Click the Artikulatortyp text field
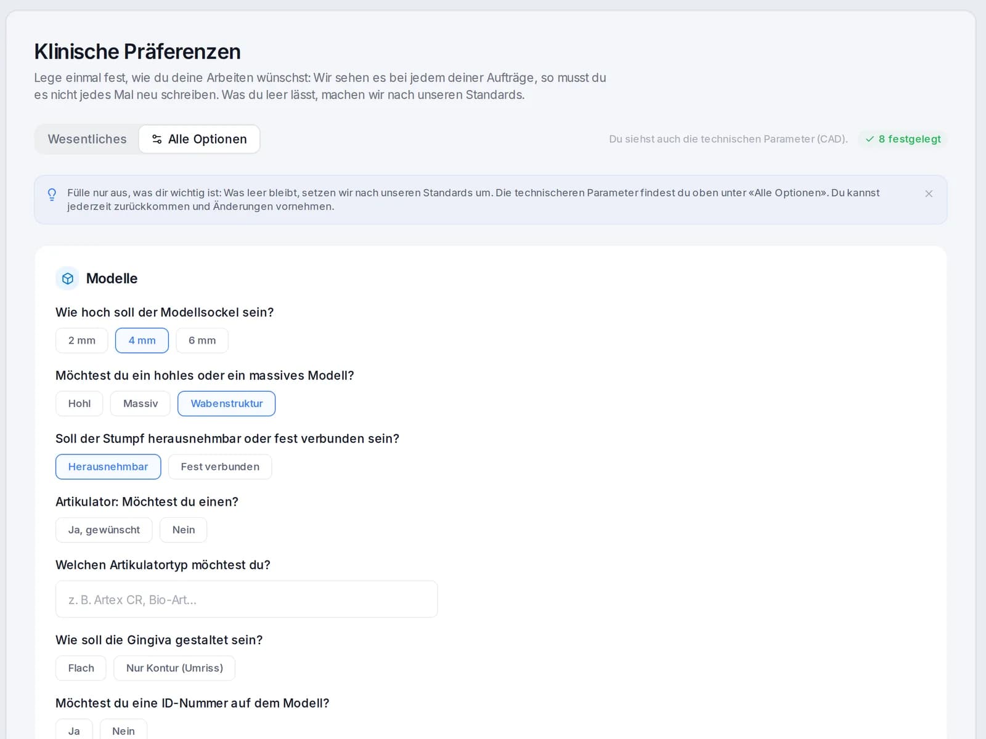Viewport: 986px width, 739px height. click(x=246, y=599)
